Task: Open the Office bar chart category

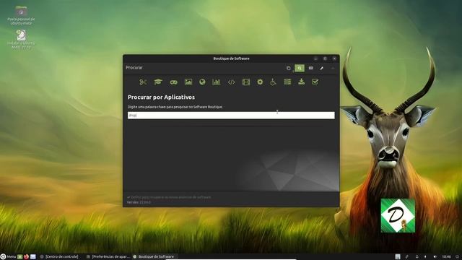Action: click(x=217, y=82)
